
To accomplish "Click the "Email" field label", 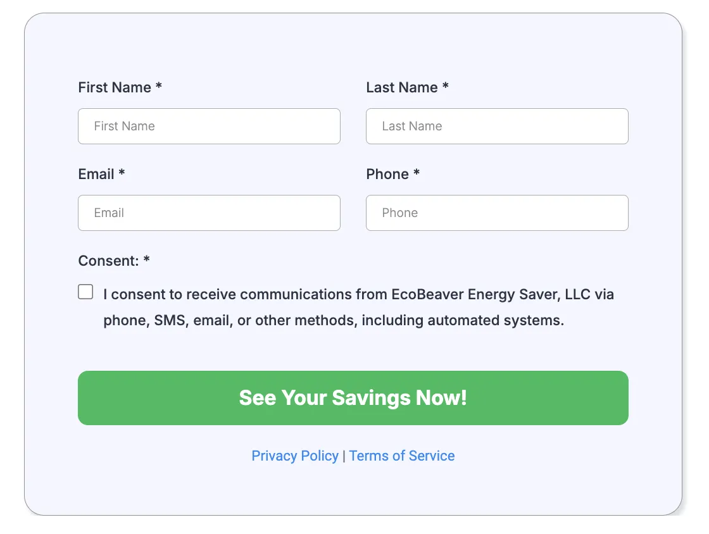I will [x=96, y=174].
